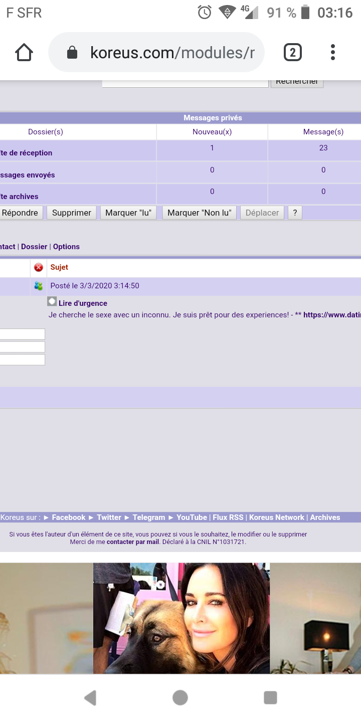Tap the koreus.com address bar

tap(170, 53)
